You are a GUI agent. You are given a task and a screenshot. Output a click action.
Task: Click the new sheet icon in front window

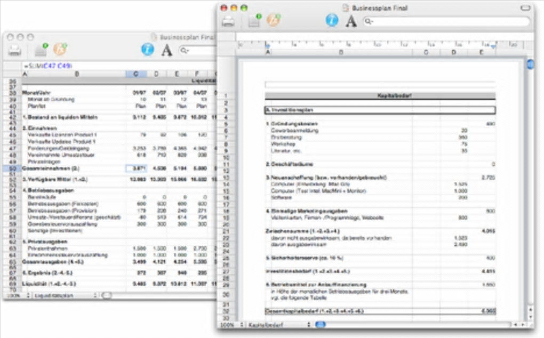(x=254, y=21)
